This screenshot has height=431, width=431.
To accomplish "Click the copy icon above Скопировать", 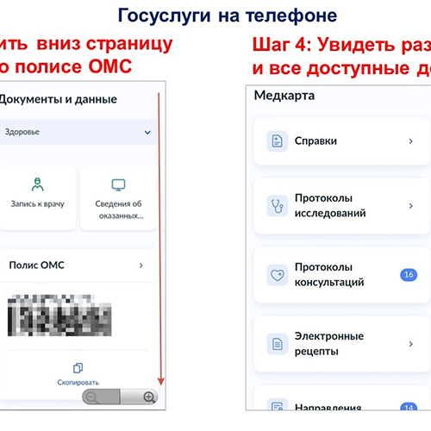I will point(78,368).
